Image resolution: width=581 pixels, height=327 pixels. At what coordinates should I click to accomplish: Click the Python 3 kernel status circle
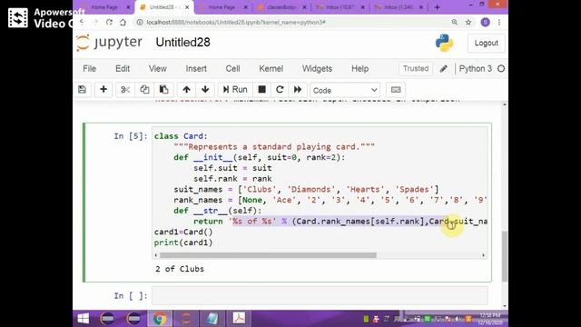(x=501, y=69)
